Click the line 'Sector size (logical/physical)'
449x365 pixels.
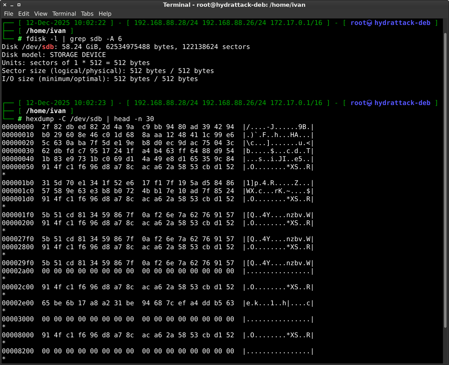coord(108,71)
